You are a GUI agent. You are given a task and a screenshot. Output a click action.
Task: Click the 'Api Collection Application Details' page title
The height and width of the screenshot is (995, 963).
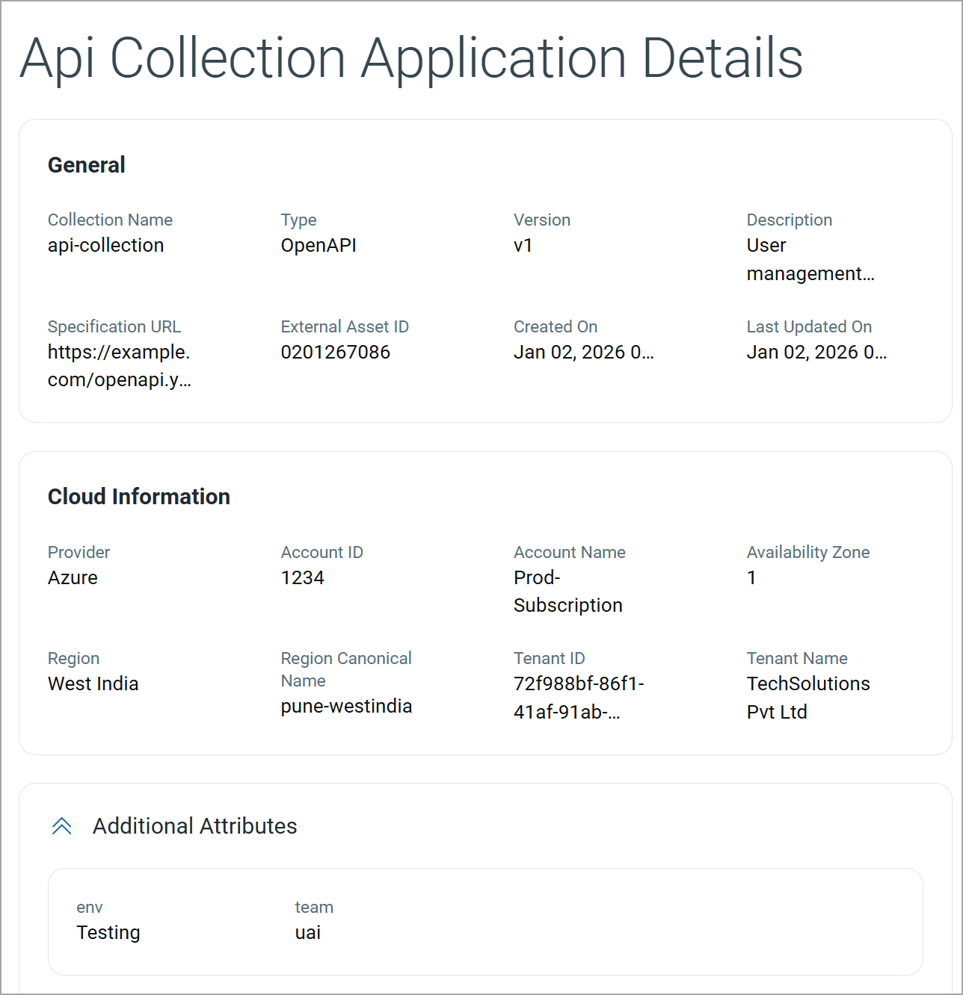point(411,58)
